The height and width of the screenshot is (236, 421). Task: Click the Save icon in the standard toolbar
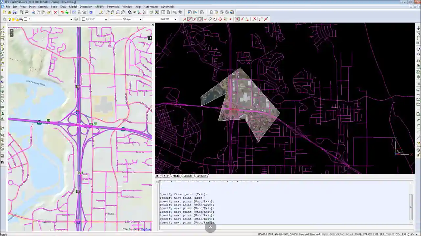point(15,12)
